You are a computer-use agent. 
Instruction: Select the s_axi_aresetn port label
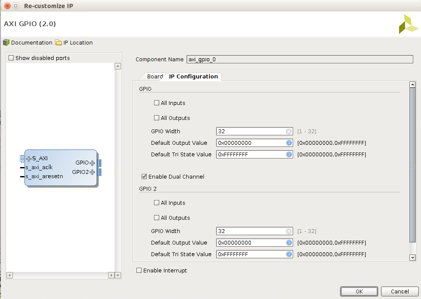[44, 176]
